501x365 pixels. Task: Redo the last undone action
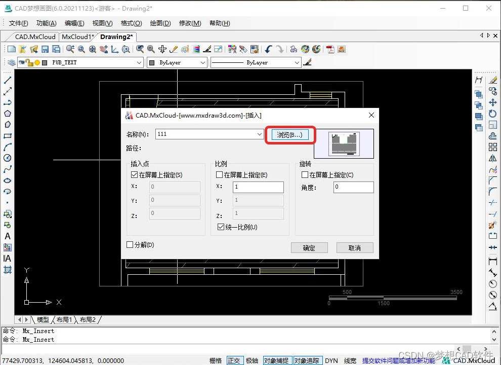(x=279, y=49)
